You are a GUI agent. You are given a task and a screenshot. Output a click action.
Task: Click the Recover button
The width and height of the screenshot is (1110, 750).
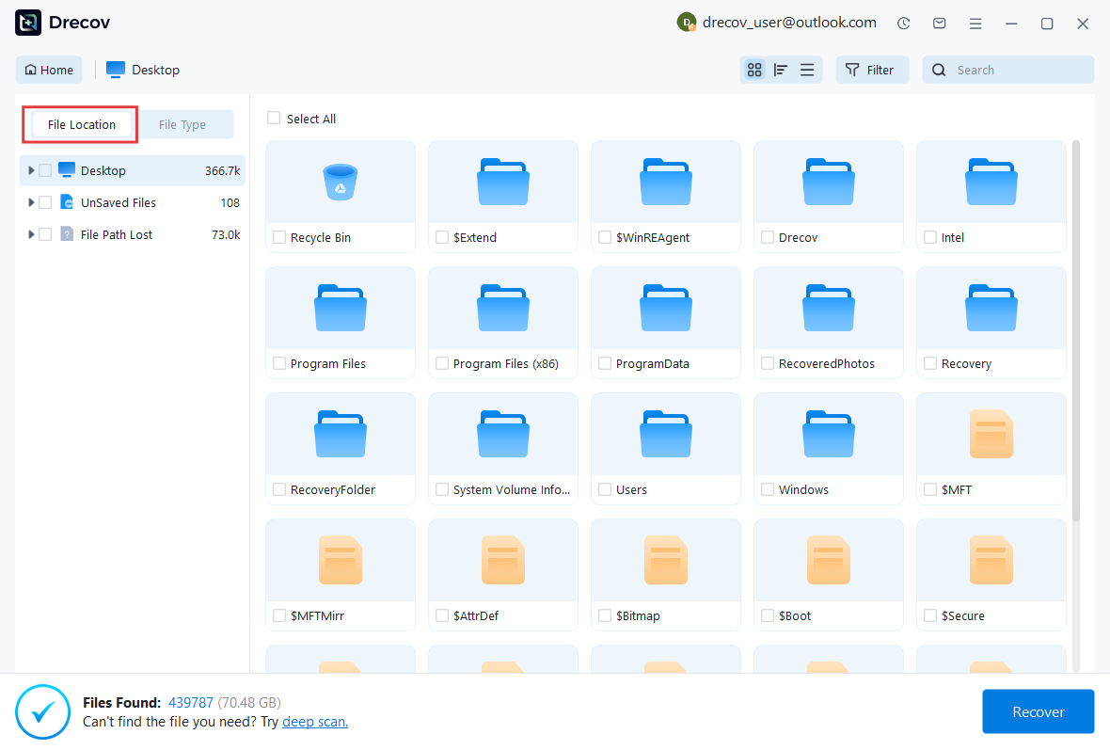[1038, 711]
